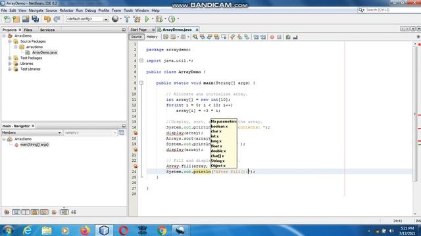
Task: Click the History view button
Action: pos(152,37)
